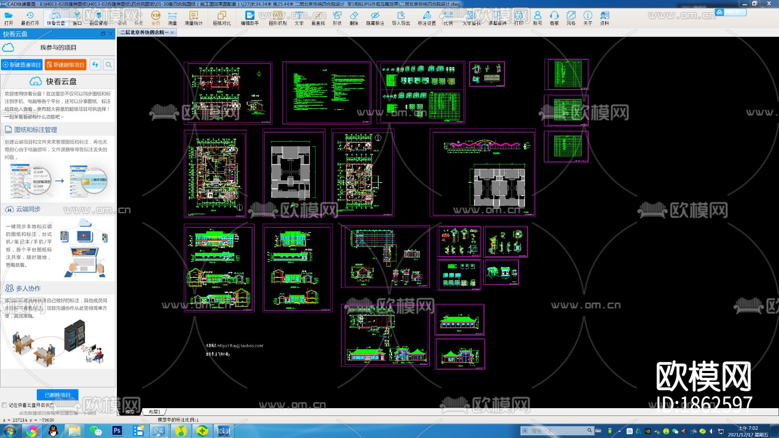Click the 图纸和标注管理 section heading
This screenshot has height=438, width=779.
(x=35, y=130)
